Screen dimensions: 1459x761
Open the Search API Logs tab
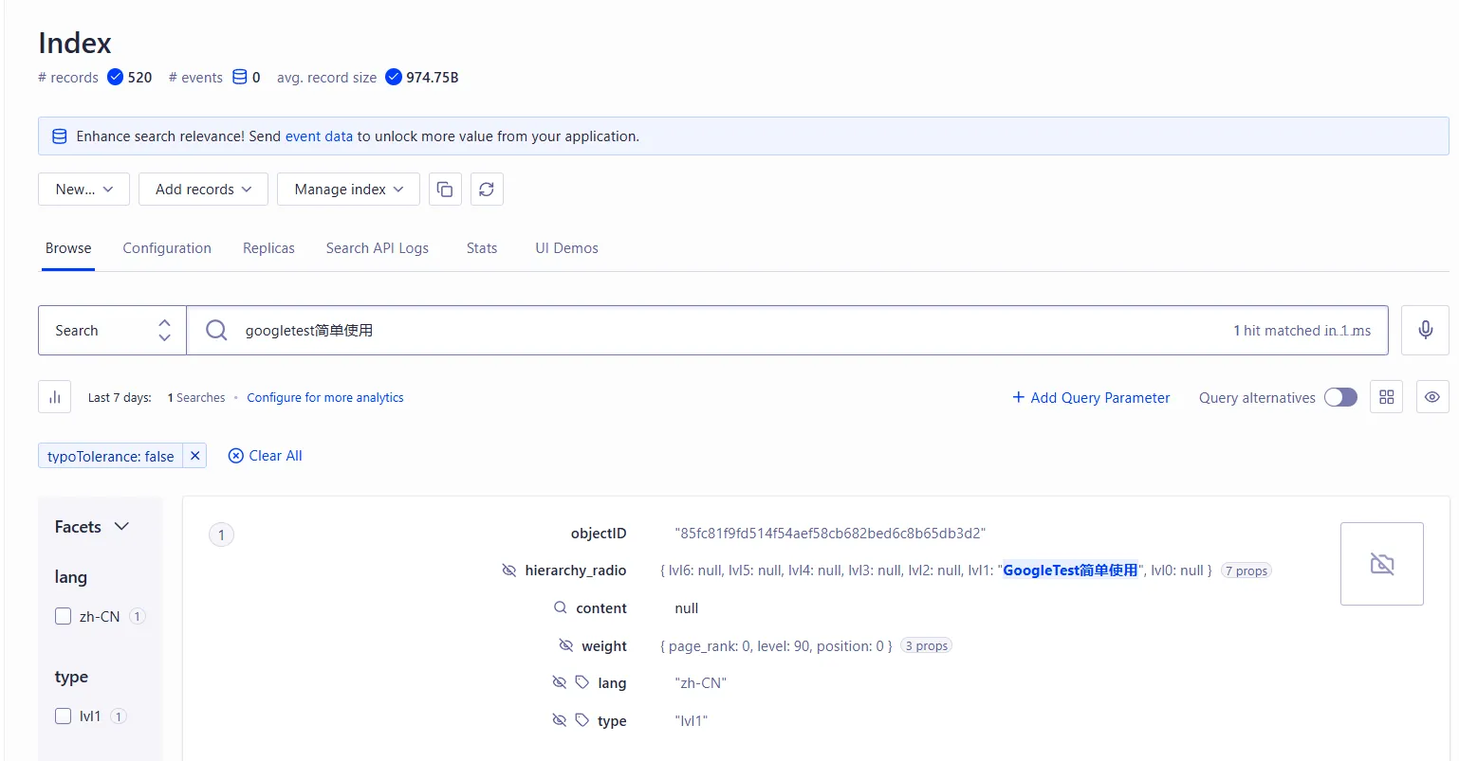pos(377,248)
